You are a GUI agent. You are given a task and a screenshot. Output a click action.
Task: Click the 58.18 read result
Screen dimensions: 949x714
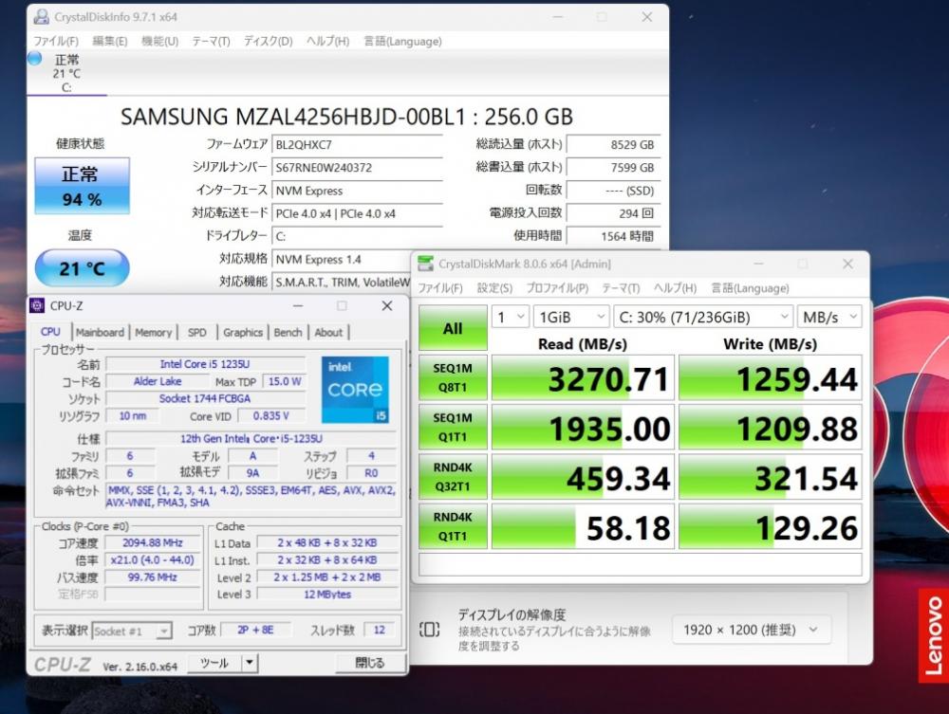[583, 526]
